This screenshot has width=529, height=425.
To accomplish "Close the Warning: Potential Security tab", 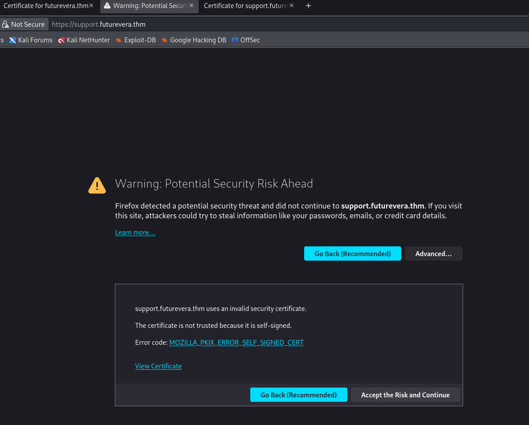I will point(191,6).
